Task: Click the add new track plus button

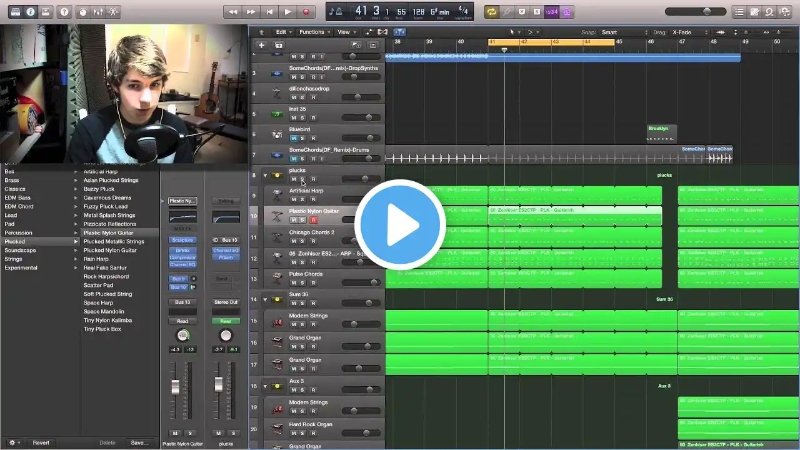Action: tap(262, 45)
